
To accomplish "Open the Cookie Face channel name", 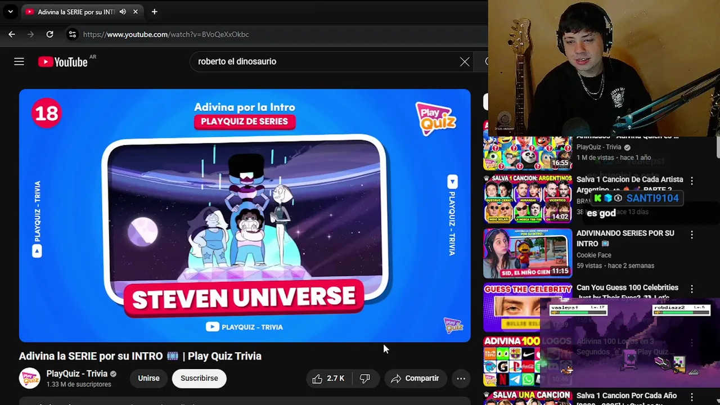I will [x=593, y=255].
